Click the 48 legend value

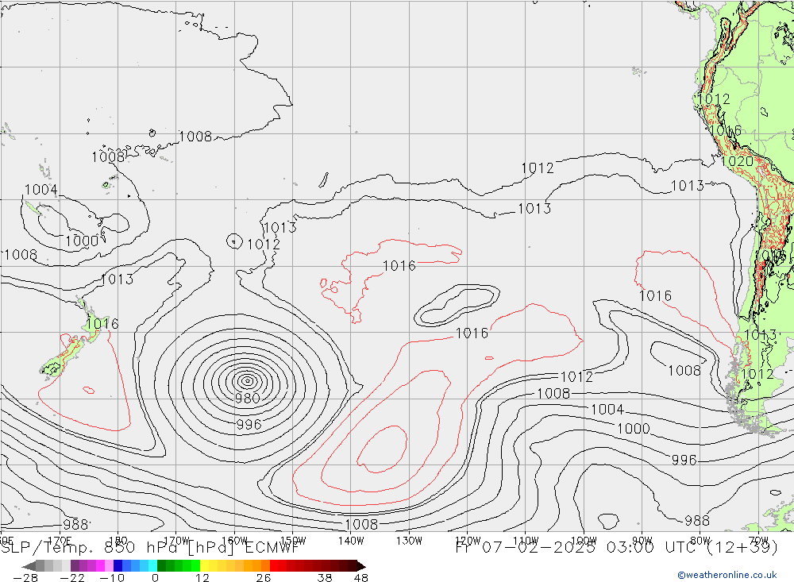[x=361, y=577]
